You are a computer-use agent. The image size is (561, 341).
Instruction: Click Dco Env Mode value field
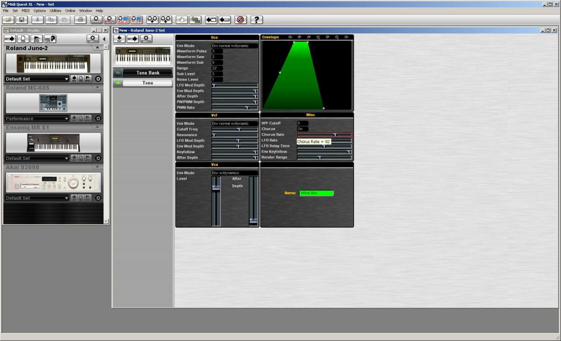click(x=234, y=46)
